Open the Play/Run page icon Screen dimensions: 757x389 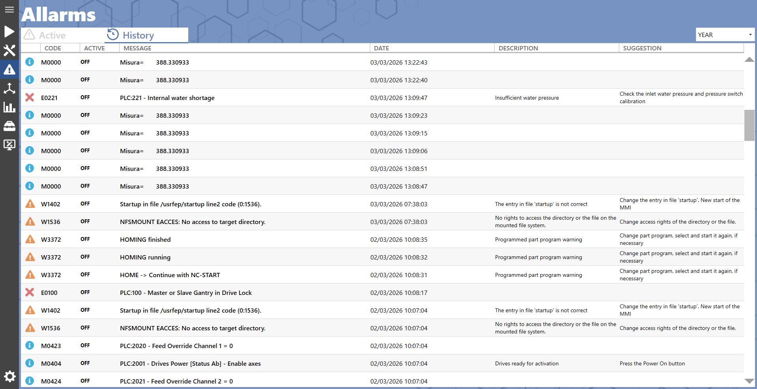pyautogui.click(x=9, y=31)
